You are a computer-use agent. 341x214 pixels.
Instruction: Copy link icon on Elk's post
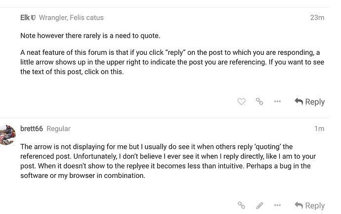259,102
